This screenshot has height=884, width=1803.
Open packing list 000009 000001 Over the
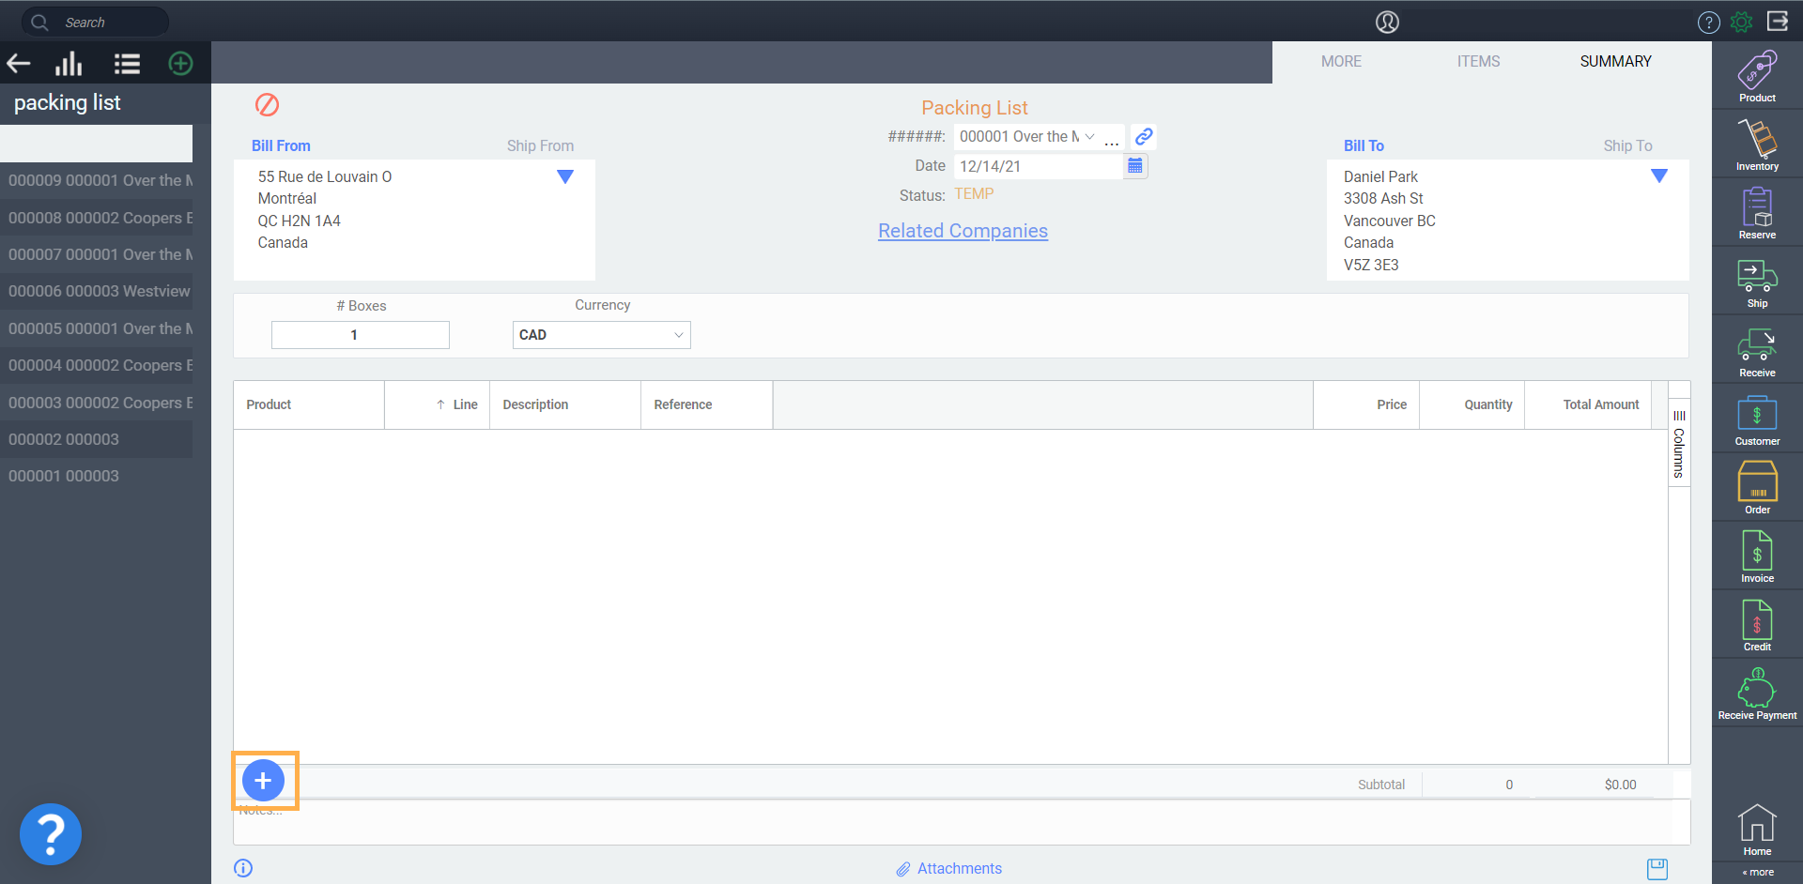(96, 180)
